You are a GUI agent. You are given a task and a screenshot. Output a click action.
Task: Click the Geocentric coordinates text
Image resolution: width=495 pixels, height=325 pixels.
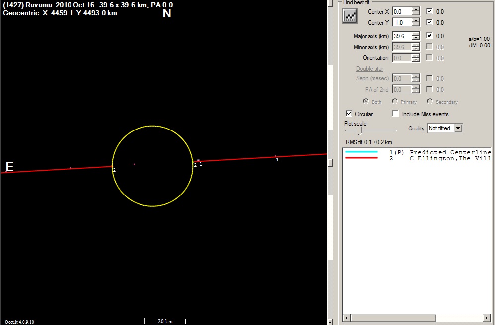coord(60,13)
